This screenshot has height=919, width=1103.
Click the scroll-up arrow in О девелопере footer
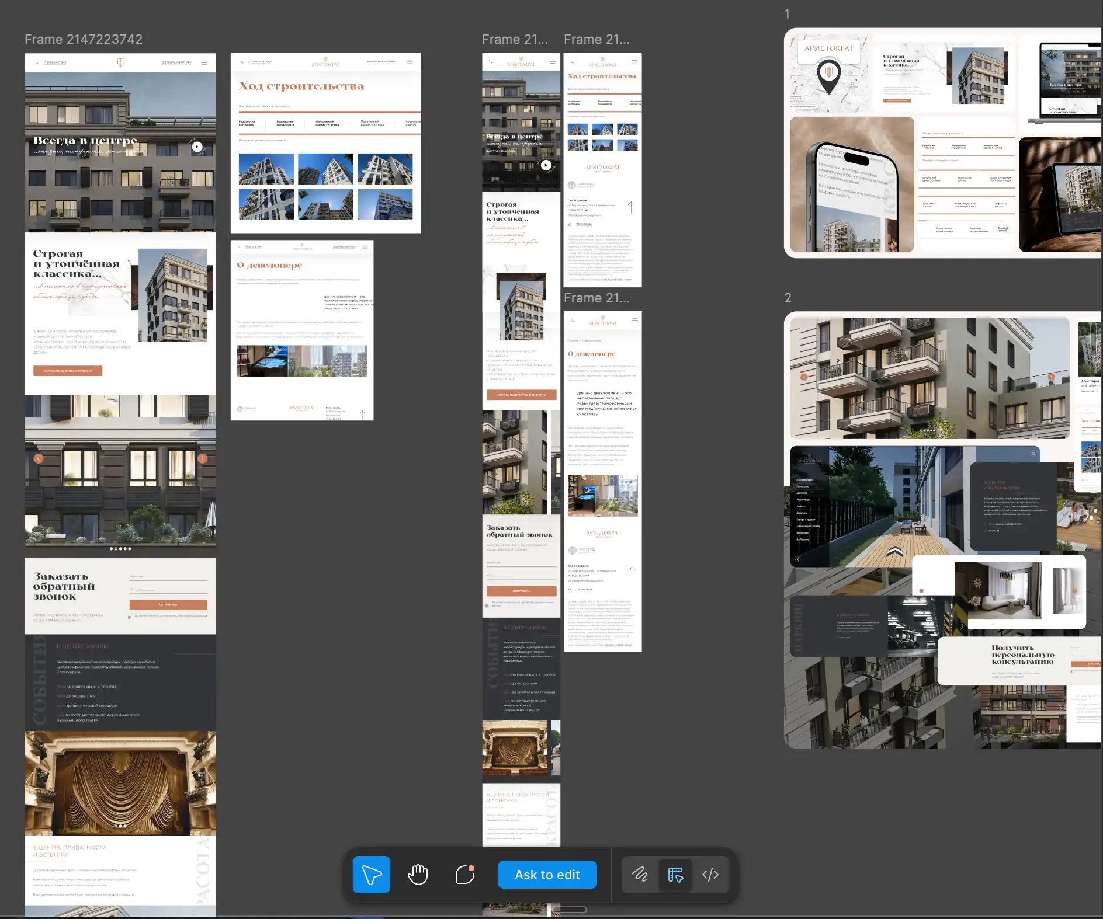tap(362, 414)
